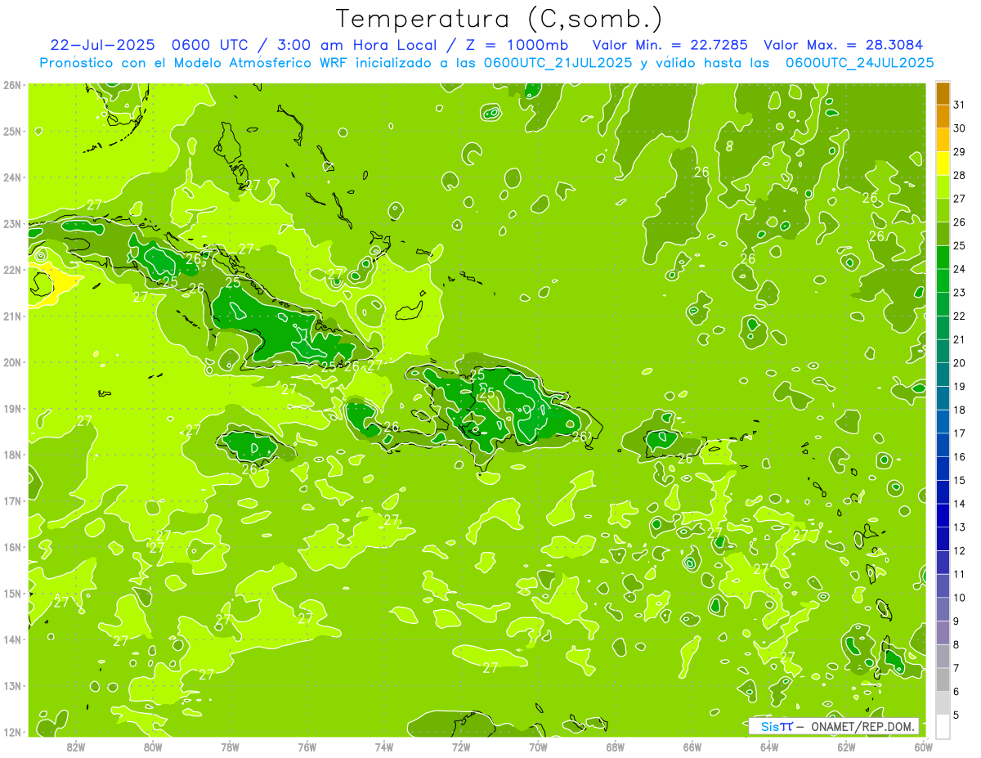
Task: Click the 66W longitude label
Action: point(692,747)
